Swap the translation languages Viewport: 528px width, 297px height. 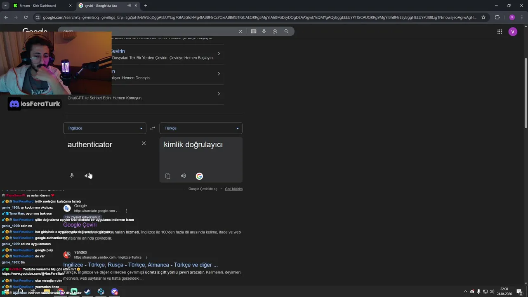[x=153, y=128]
